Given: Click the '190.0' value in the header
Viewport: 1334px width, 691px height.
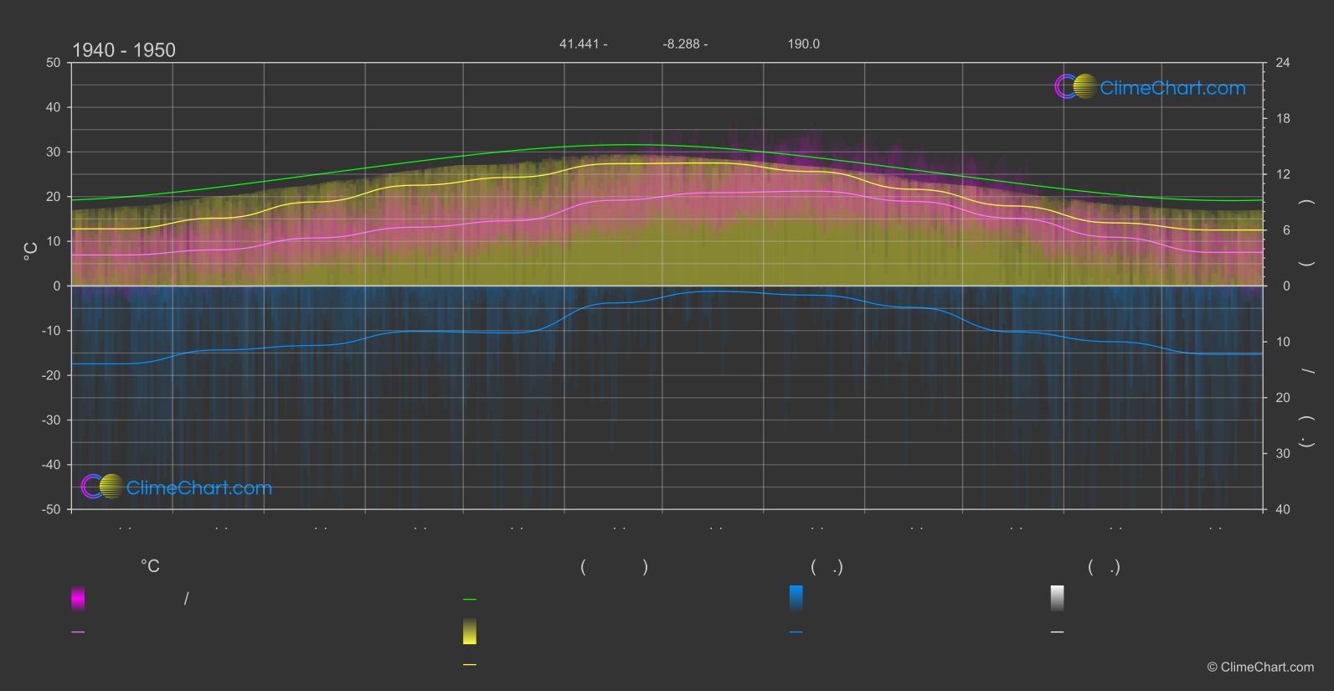Looking at the screenshot, I should pos(804,44).
